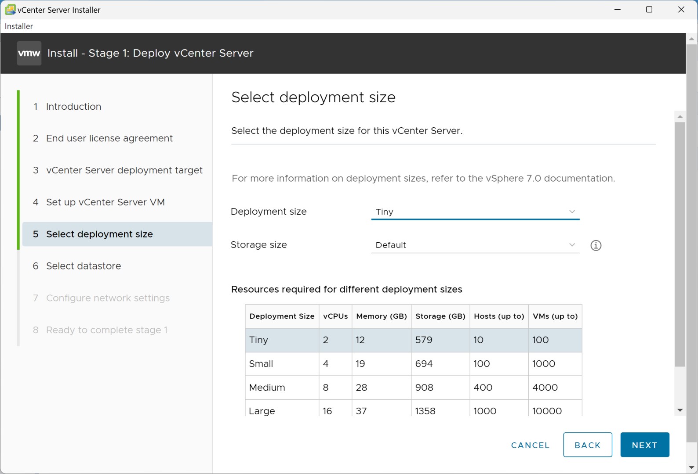The width and height of the screenshot is (698, 474).
Task: Click the vCPUs column header
Action: [335, 316]
